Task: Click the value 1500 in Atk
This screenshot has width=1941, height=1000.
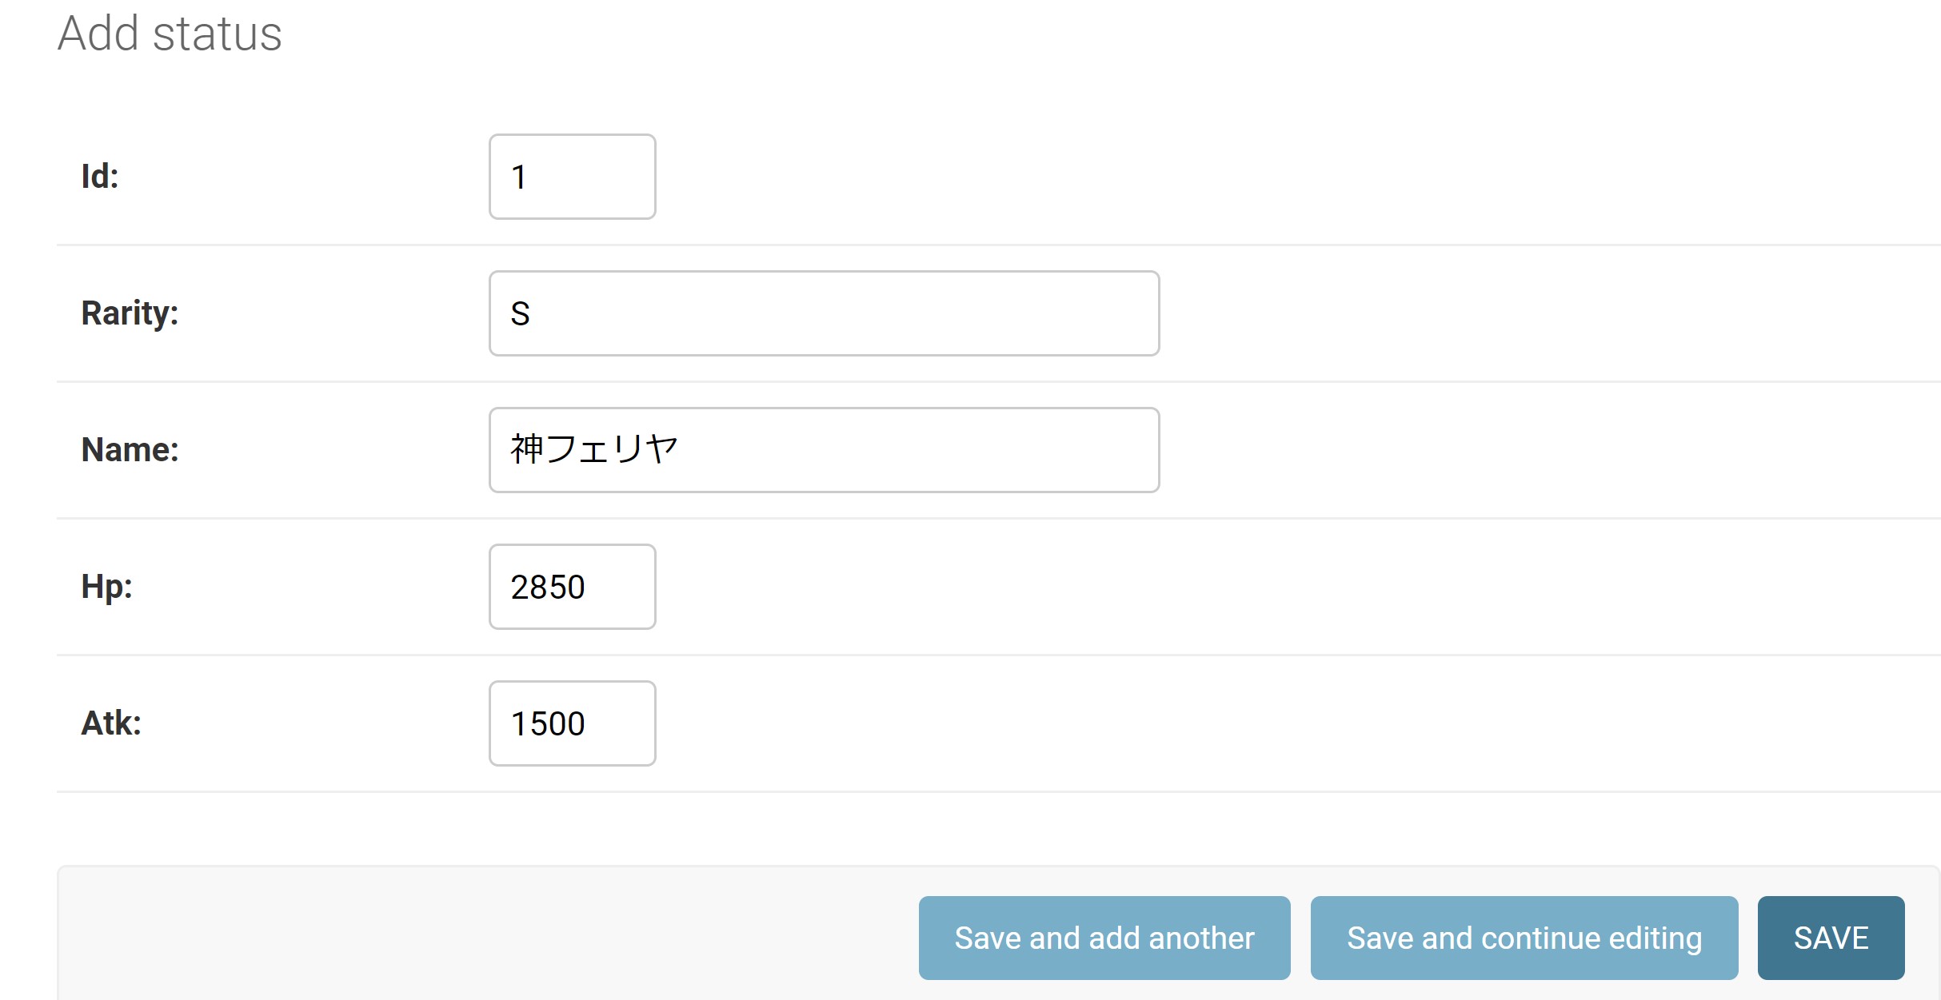Action: tap(548, 724)
